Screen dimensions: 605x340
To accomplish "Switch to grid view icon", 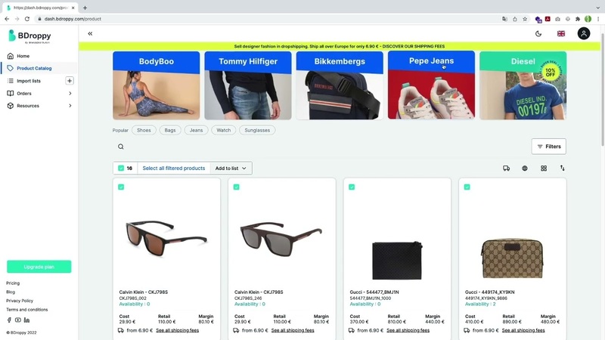I will pyautogui.click(x=544, y=168).
